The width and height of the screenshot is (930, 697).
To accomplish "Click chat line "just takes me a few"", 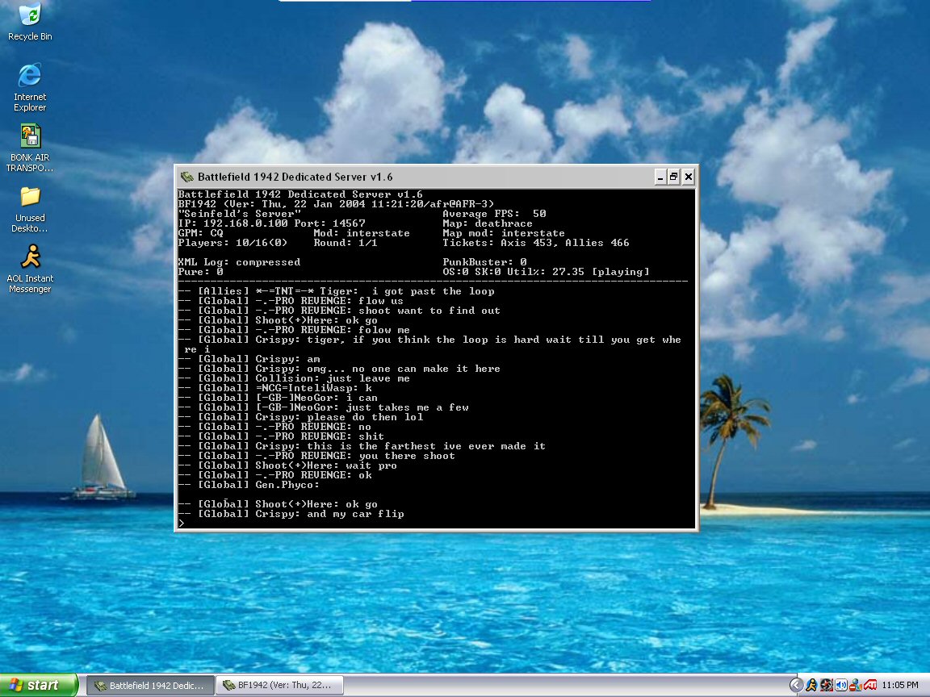I will (323, 407).
